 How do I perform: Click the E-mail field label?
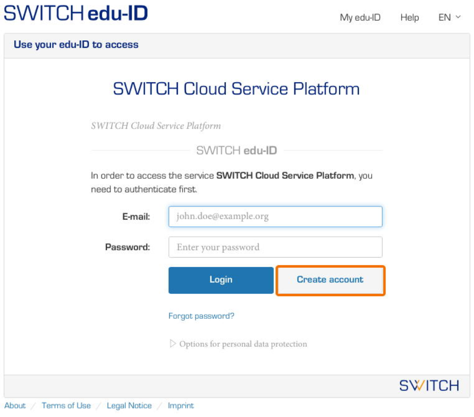(x=136, y=217)
